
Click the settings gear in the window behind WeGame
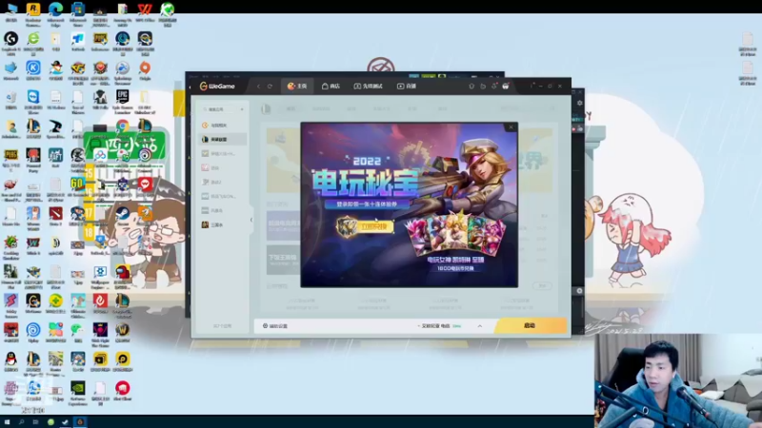click(x=579, y=103)
